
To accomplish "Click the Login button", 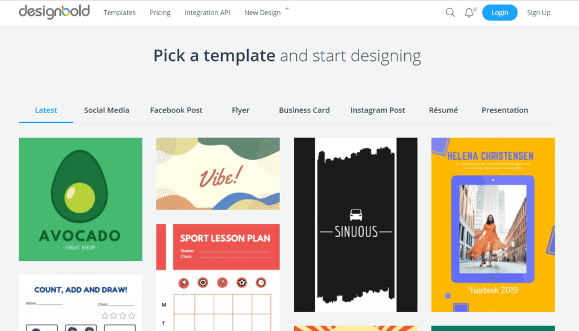I will (500, 12).
